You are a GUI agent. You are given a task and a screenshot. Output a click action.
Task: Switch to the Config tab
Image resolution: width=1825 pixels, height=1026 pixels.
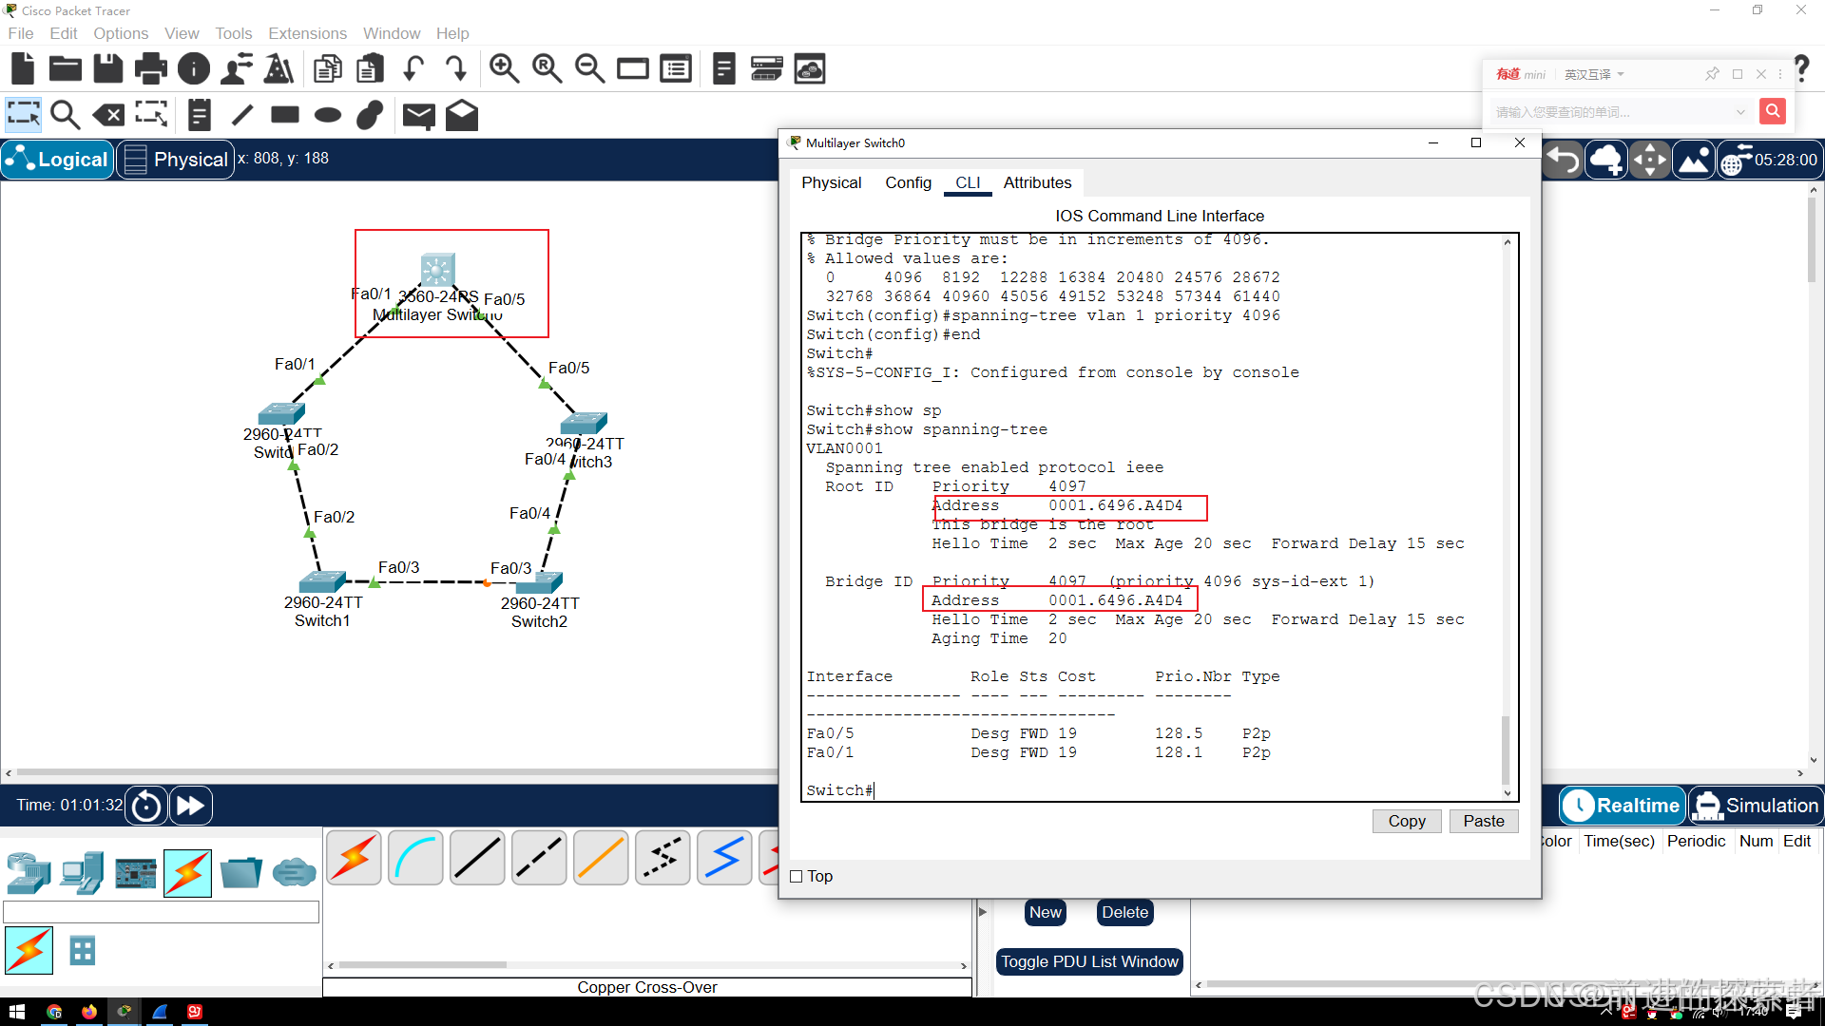point(908,182)
